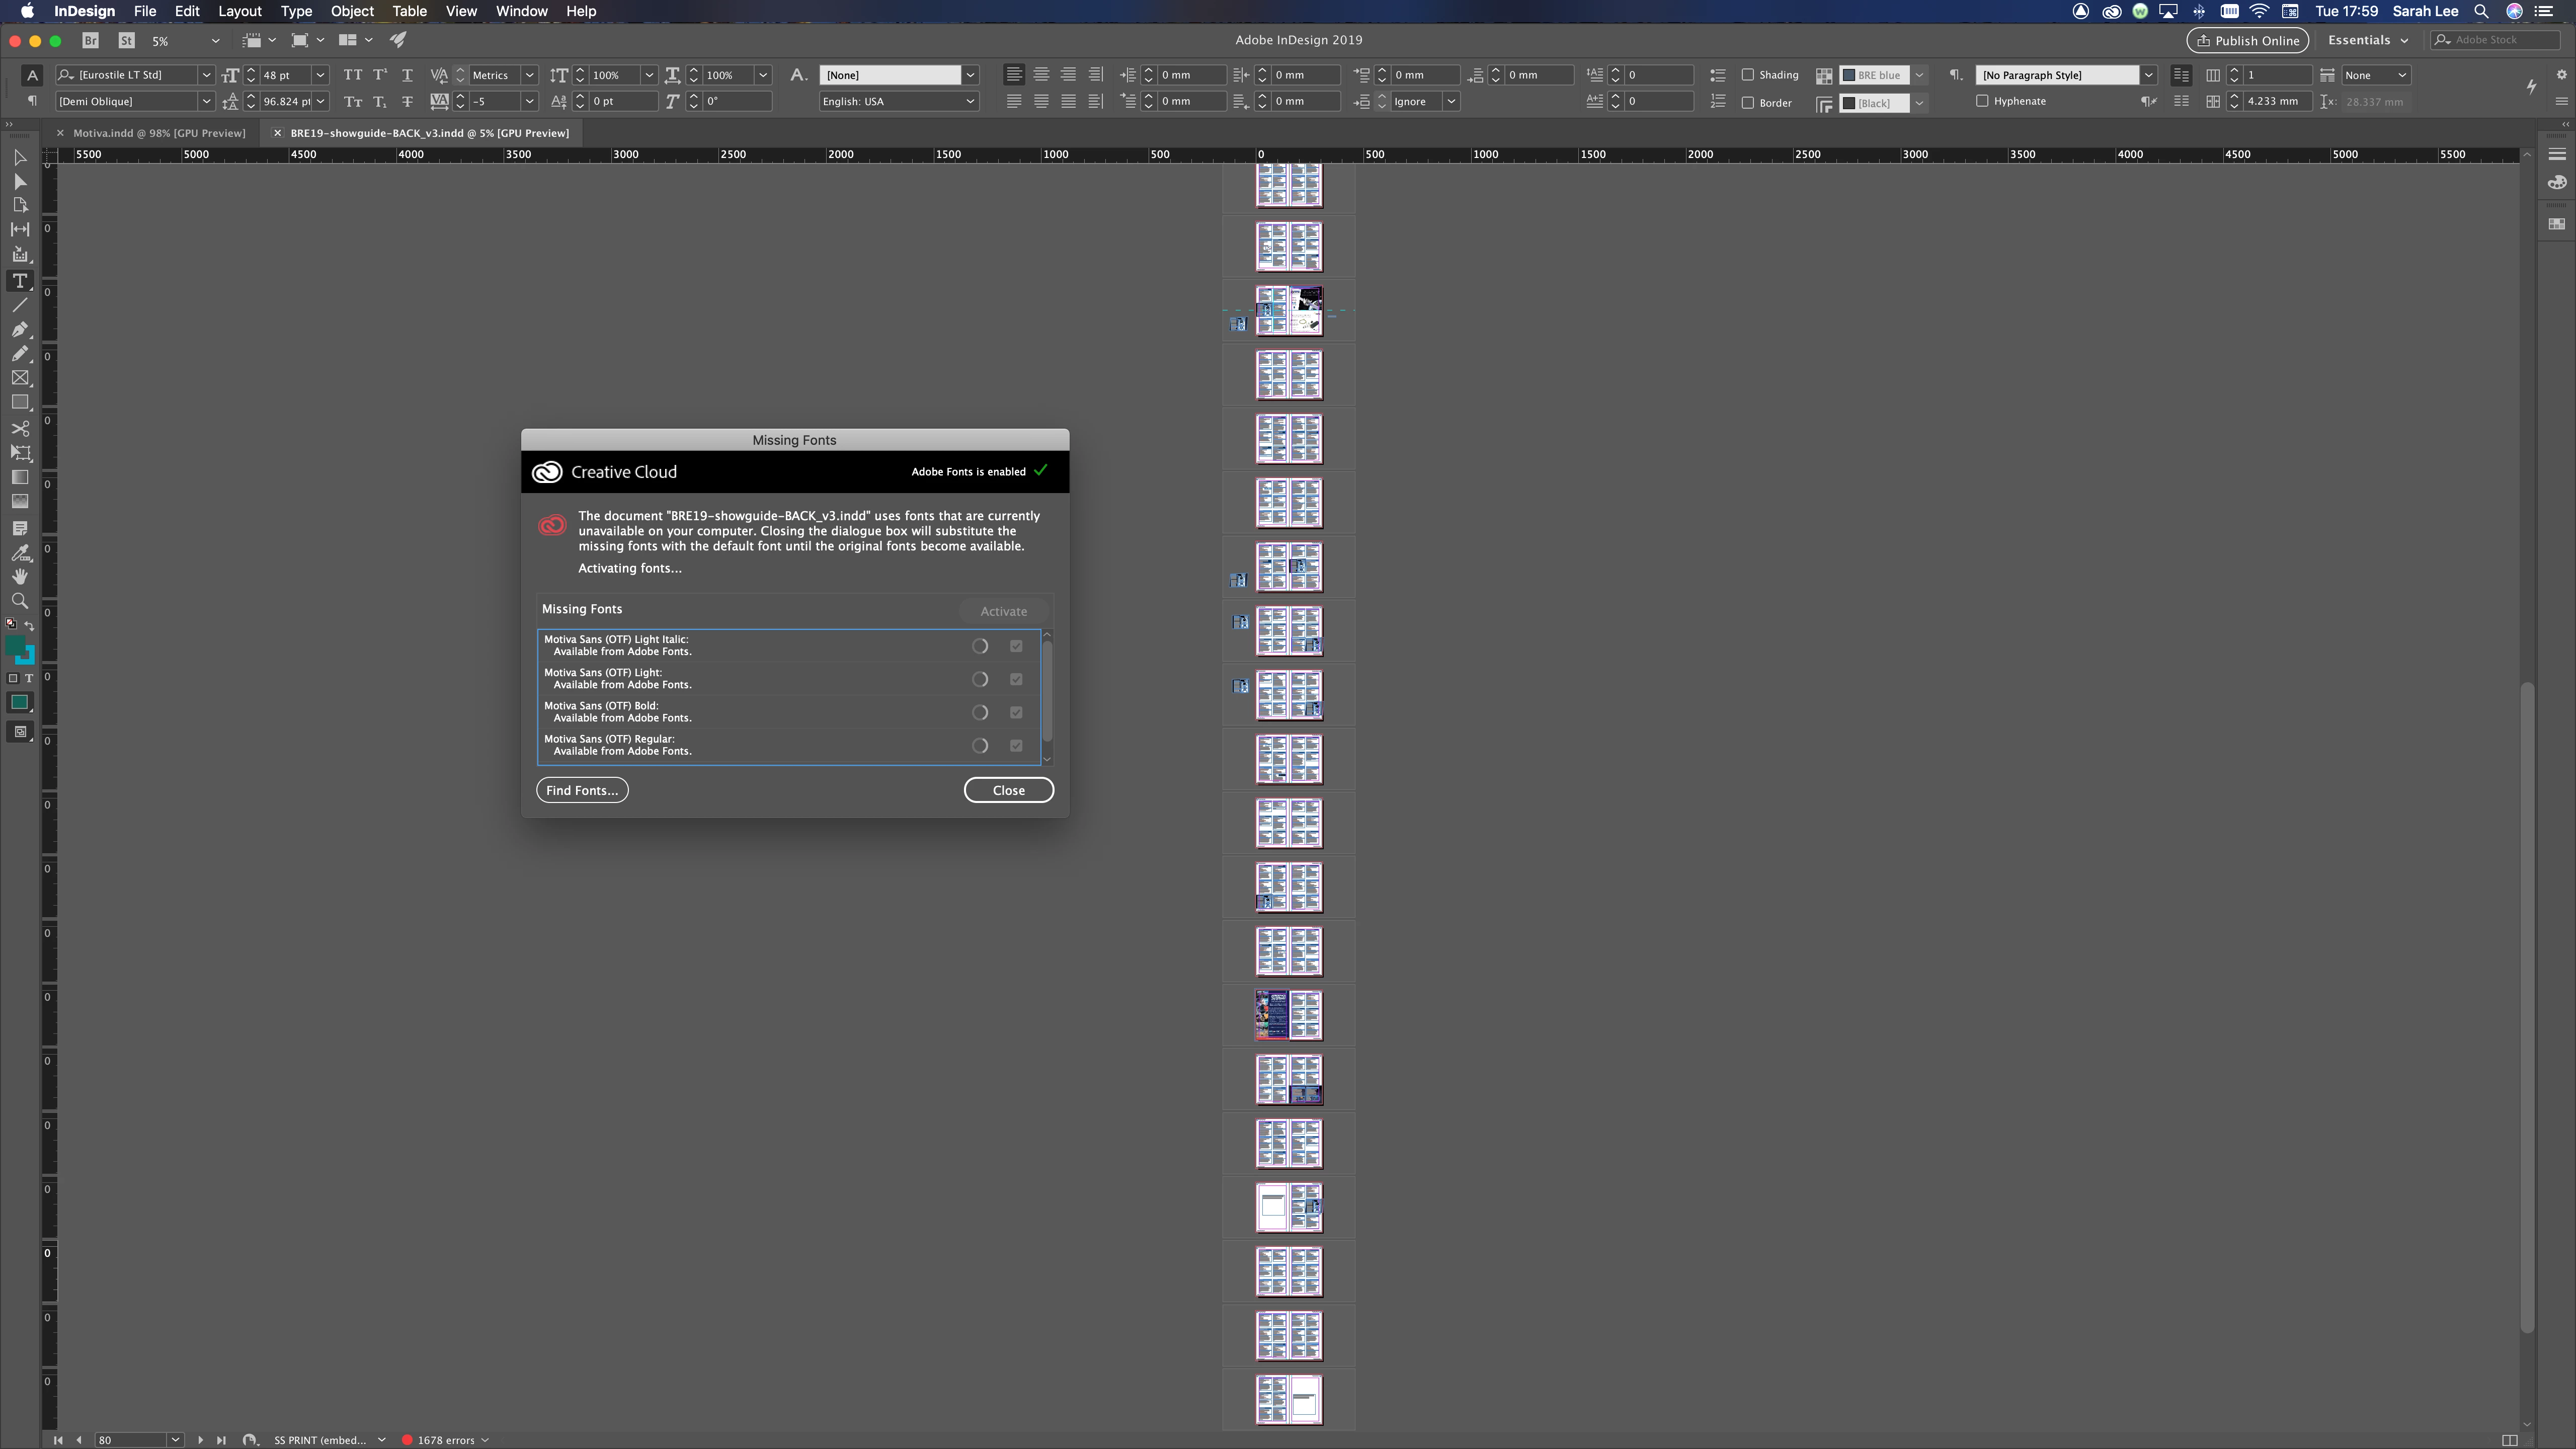Toggle checkbox for Motiva Sans Bold
2576x1449 pixels.
click(1016, 712)
